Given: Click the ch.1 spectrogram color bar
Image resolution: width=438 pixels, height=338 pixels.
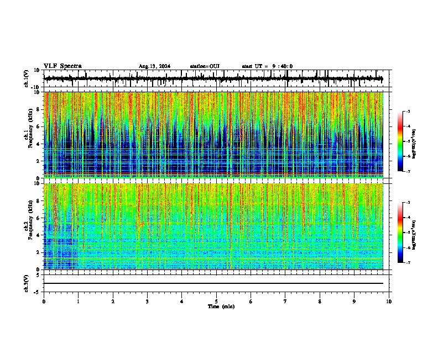Looking at the screenshot, I should (400, 141).
